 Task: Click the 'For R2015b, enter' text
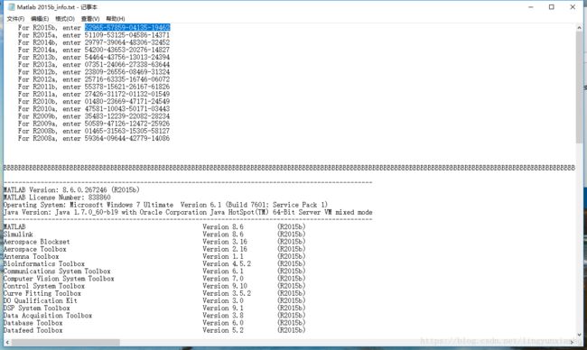50,28
